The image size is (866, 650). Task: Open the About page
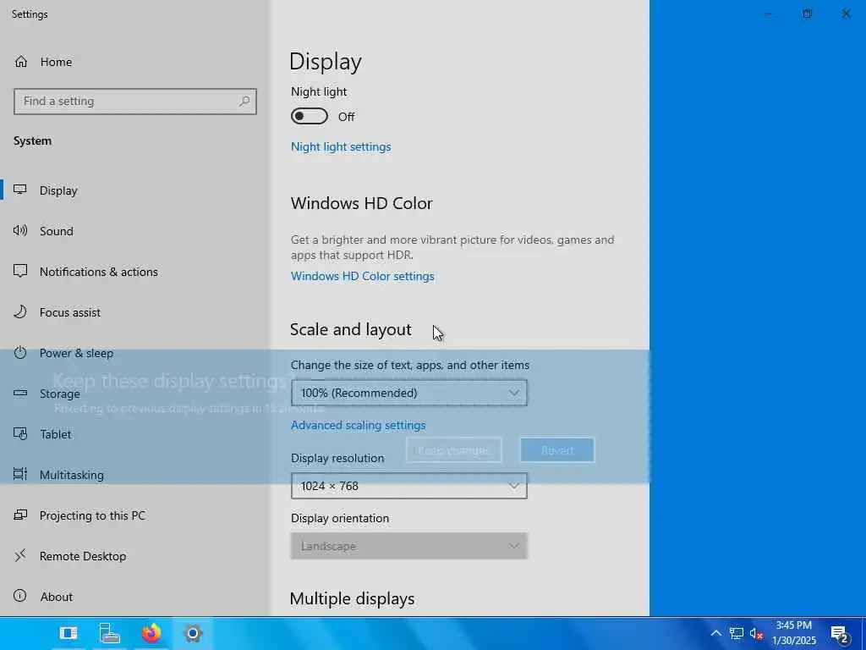pyautogui.click(x=57, y=597)
